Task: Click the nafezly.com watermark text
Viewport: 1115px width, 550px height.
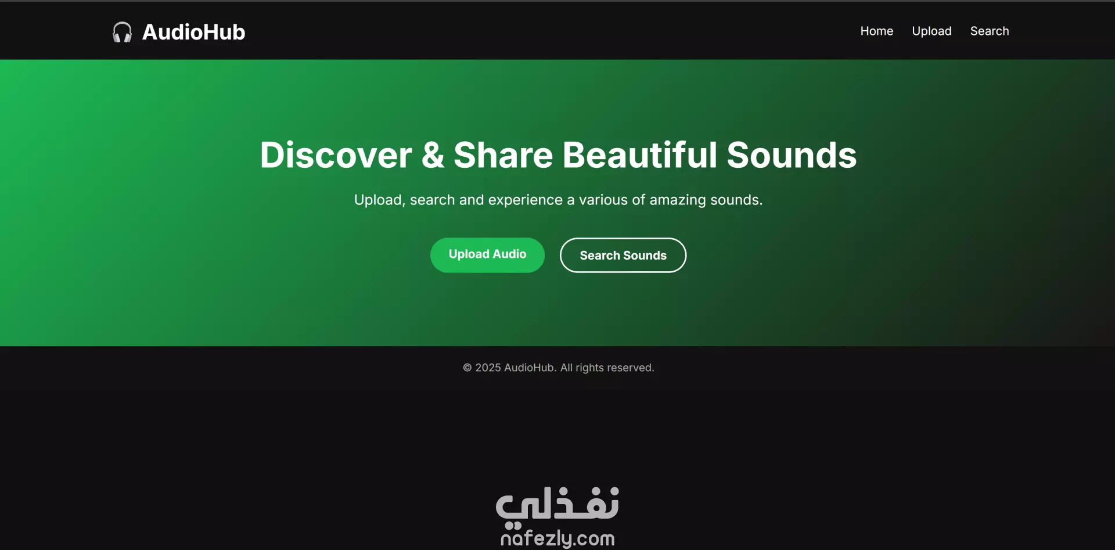Action: click(x=557, y=538)
